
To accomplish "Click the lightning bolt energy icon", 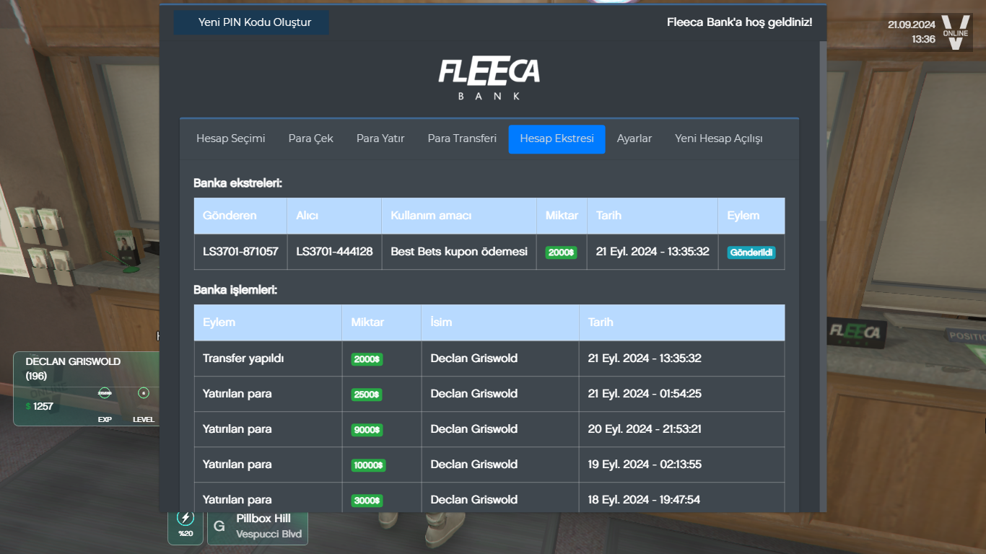I will (x=186, y=517).
